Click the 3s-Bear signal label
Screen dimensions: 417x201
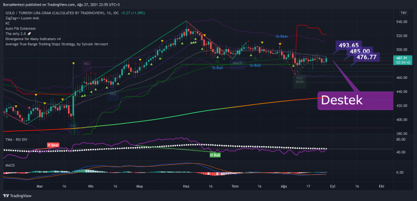point(282,37)
